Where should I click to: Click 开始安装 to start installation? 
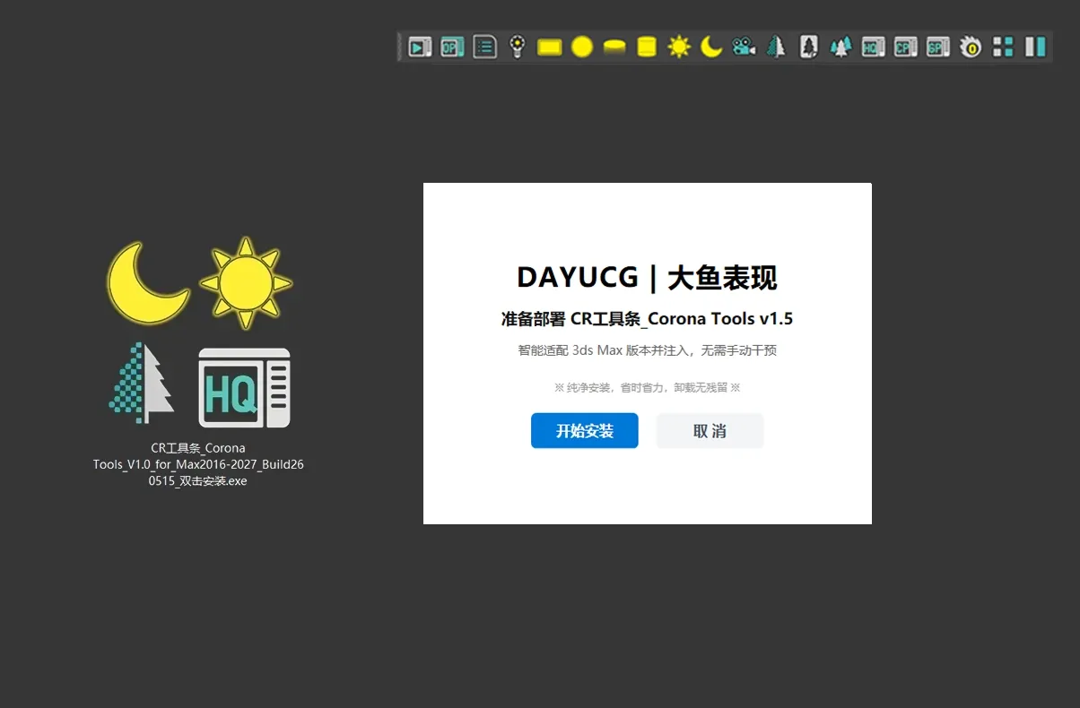(x=585, y=431)
